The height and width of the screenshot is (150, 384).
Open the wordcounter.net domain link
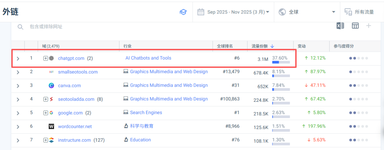point(75,127)
